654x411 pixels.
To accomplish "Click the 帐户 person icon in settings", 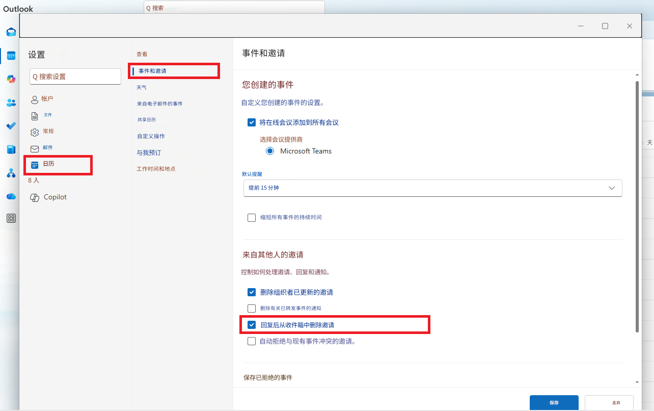I will tap(35, 99).
